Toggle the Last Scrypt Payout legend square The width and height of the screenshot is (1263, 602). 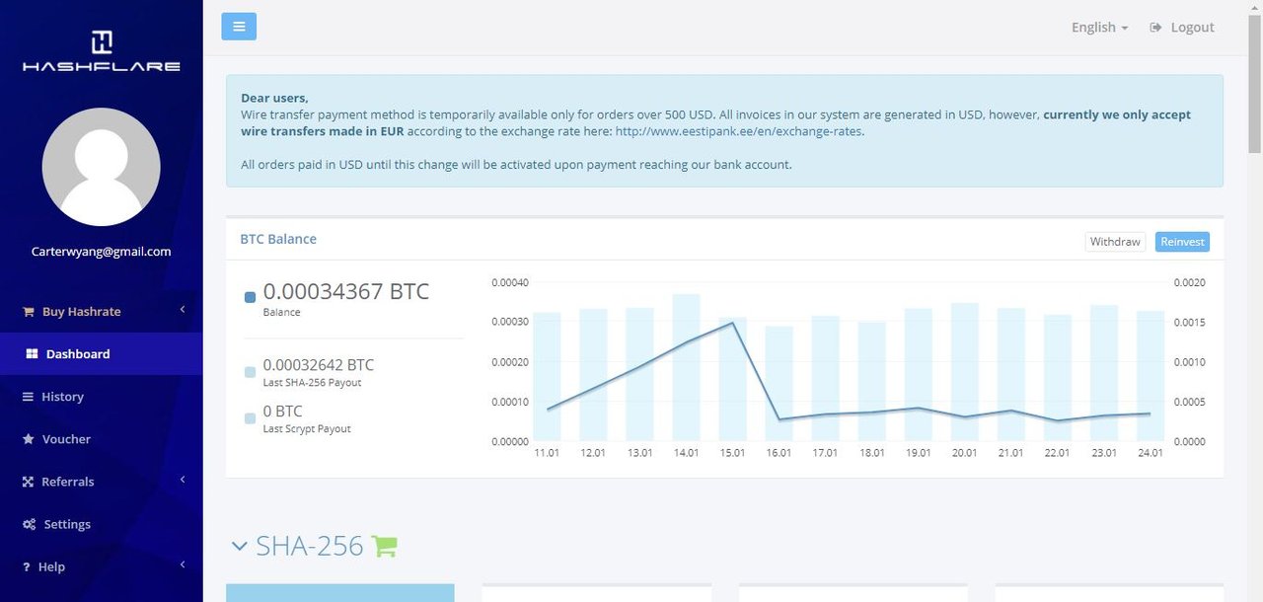[250, 418]
